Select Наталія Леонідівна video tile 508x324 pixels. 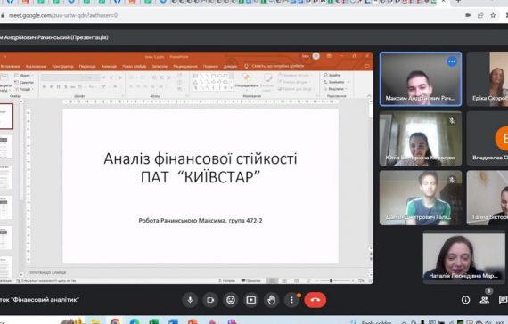464,256
